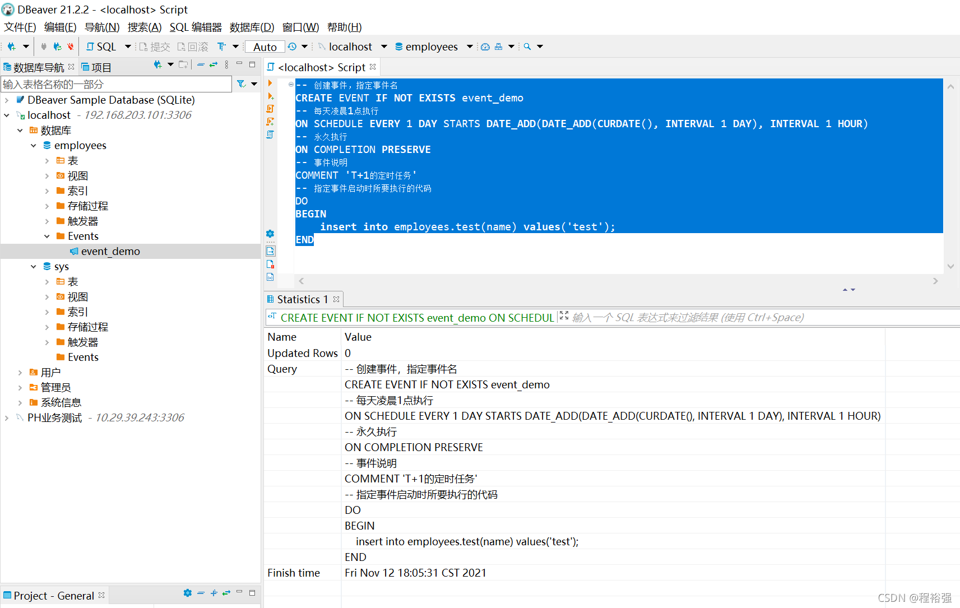The image size is (960, 608).
Task: Click the gray connect plug icon
Action: (44, 47)
